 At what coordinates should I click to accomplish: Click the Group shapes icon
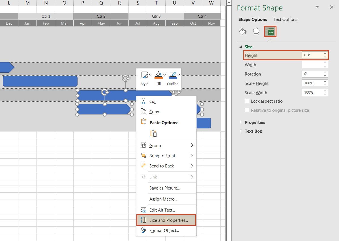pos(144,145)
